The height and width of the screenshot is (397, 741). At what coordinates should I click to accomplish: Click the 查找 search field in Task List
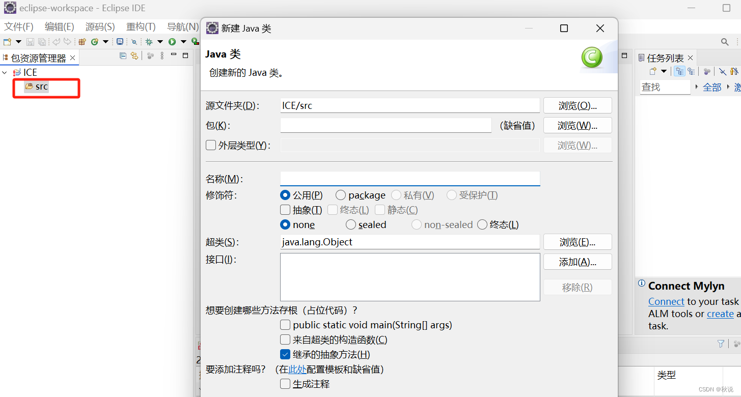(665, 87)
